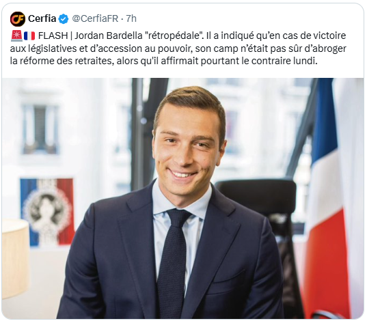
Task: Click the red siren emoji
Action: coord(16,36)
